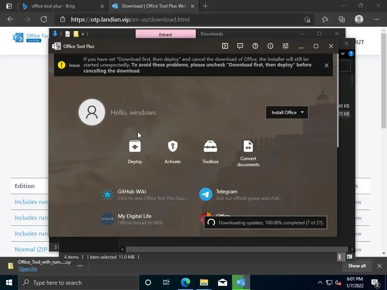Image resolution: width=387 pixels, height=290 pixels.
Task: Open browser tab actions menu icon
Action: [9, 6]
